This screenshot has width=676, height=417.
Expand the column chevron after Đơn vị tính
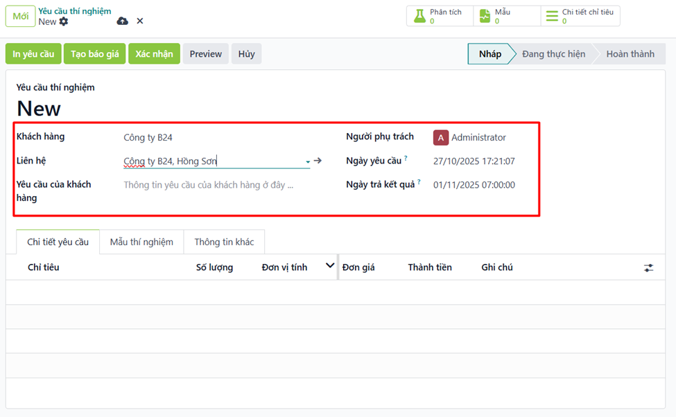pyautogui.click(x=330, y=266)
